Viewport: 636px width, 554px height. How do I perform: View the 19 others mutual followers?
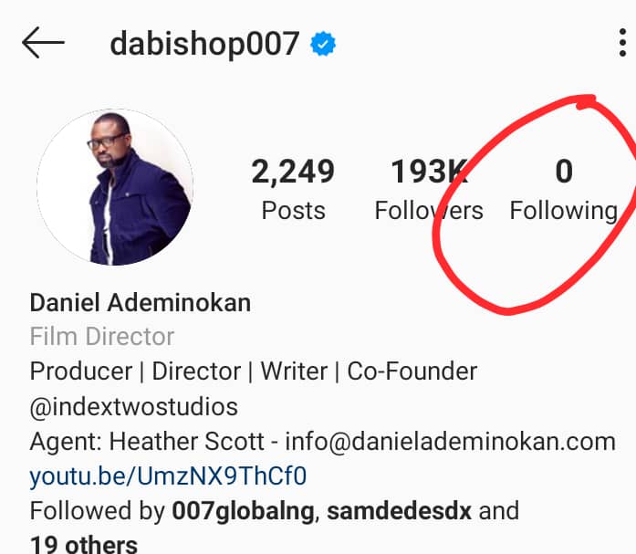click(x=84, y=545)
